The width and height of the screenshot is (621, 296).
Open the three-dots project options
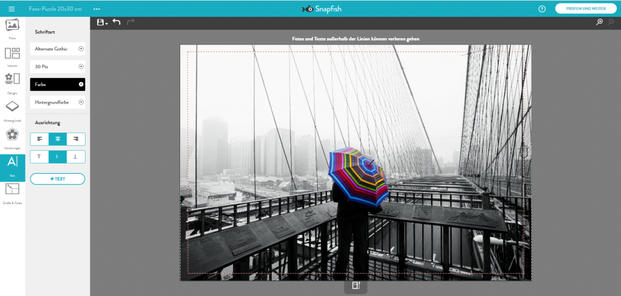coord(96,8)
